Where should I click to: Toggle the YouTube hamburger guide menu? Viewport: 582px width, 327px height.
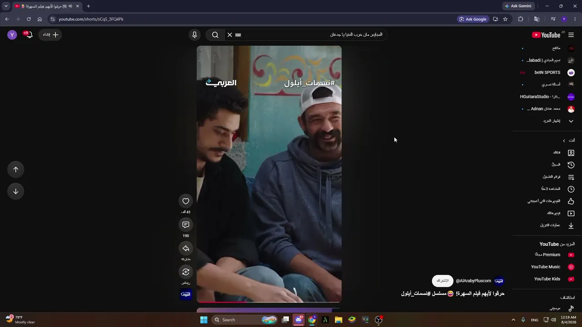click(x=571, y=35)
